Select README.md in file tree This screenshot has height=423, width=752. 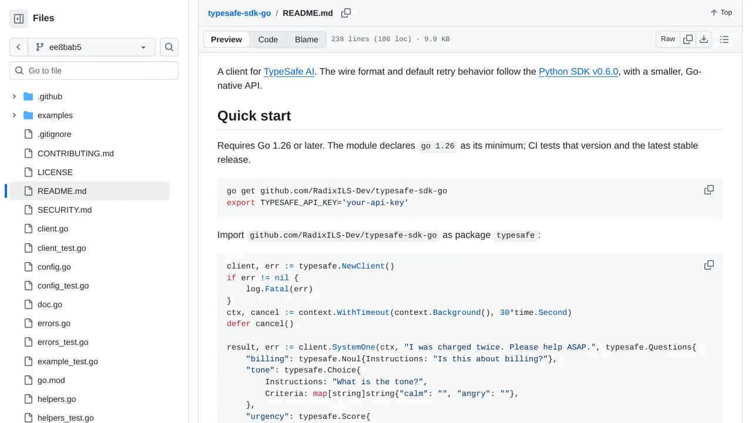point(89,191)
